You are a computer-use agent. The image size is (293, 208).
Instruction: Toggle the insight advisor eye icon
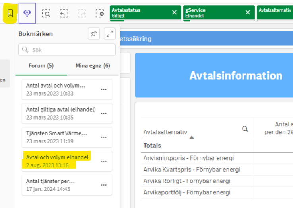pyautogui.click(x=27, y=13)
